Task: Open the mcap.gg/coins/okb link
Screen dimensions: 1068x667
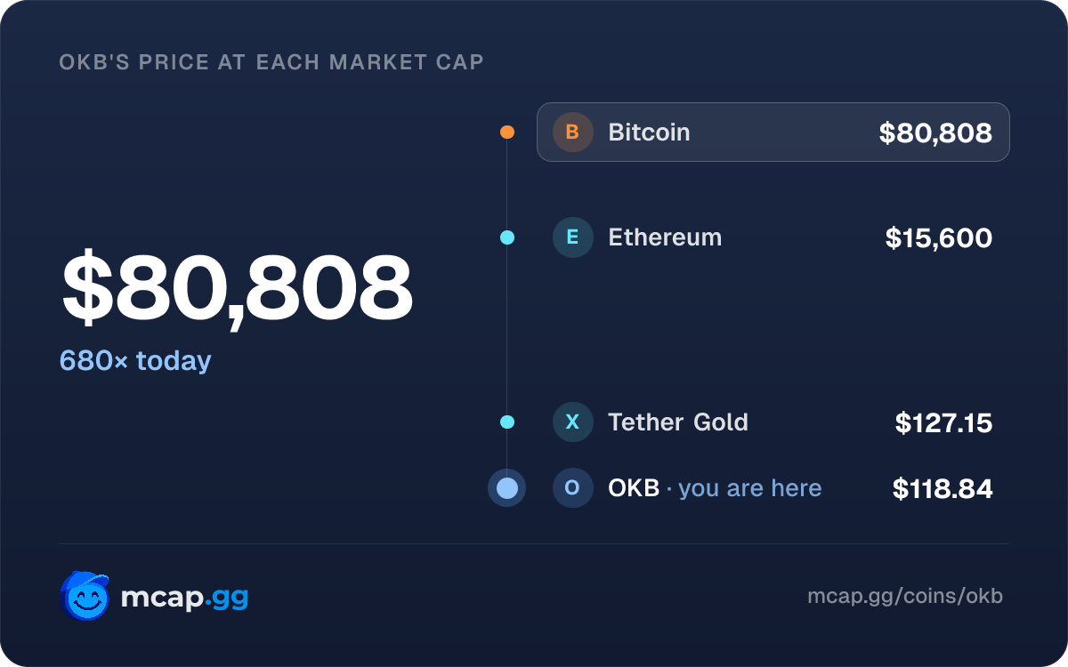Action: tap(905, 596)
